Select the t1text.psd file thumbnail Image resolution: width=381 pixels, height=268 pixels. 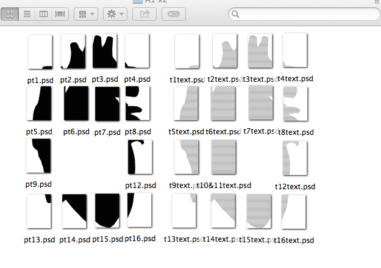pyautogui.click(x=187, y=51)
